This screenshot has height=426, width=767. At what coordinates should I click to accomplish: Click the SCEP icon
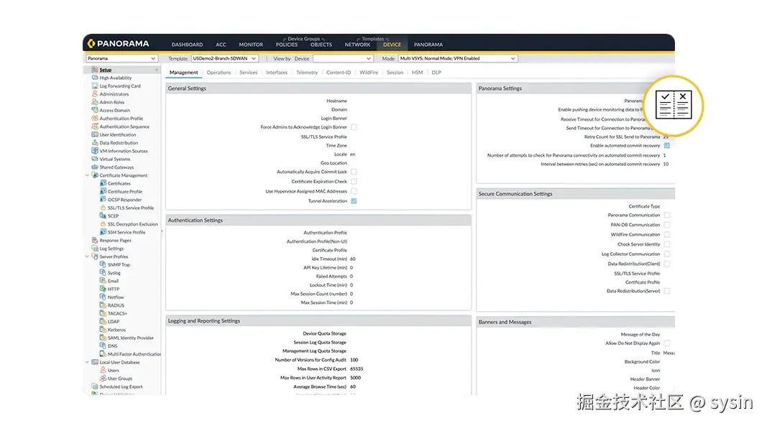click(x=104, y=216)
